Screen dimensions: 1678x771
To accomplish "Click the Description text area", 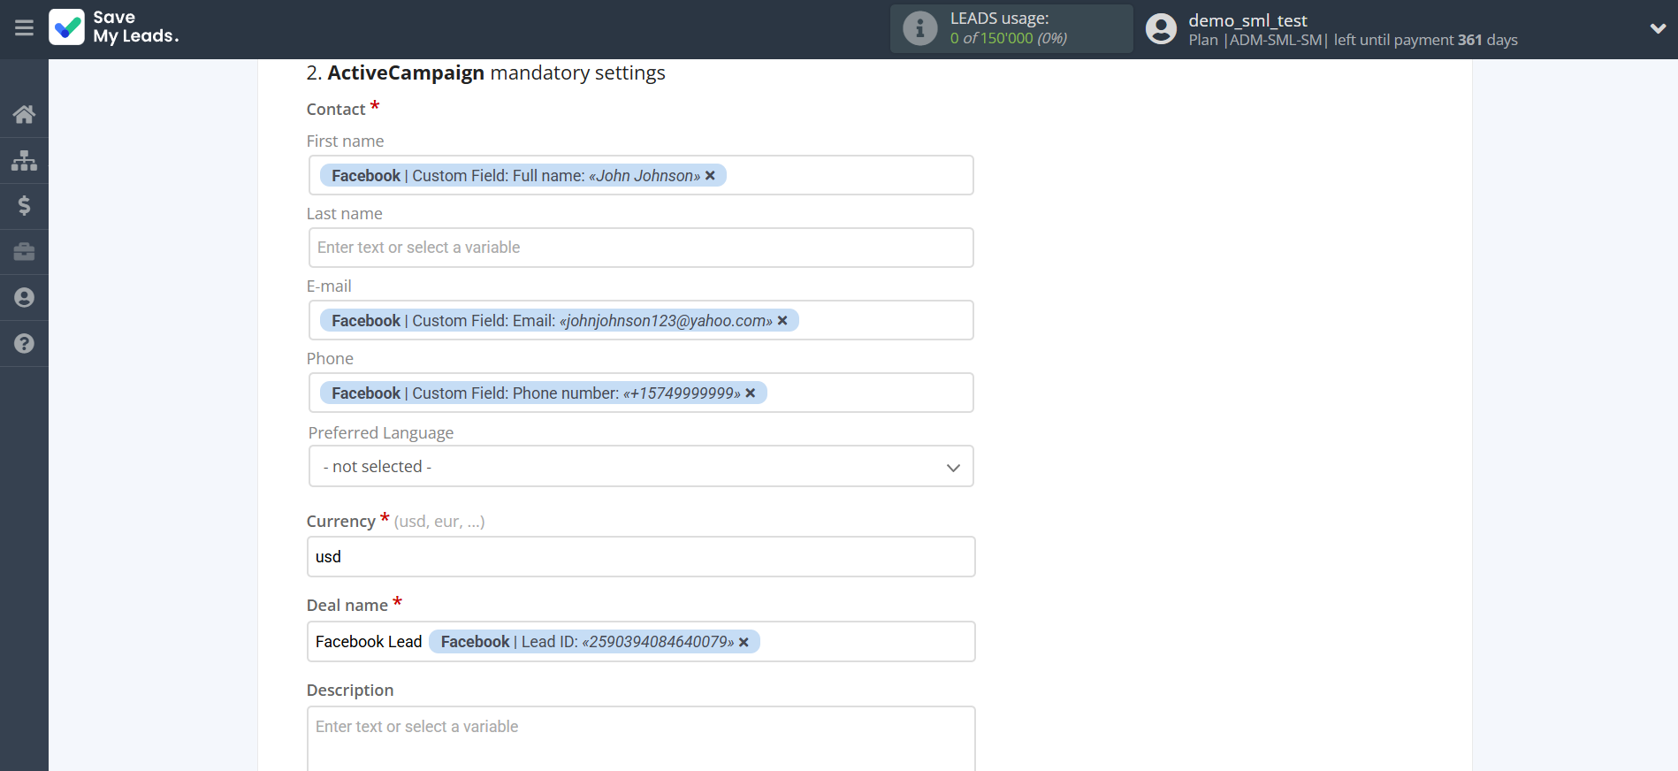I will 640,738.
